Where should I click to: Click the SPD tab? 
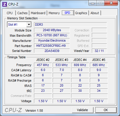point(67,13)
